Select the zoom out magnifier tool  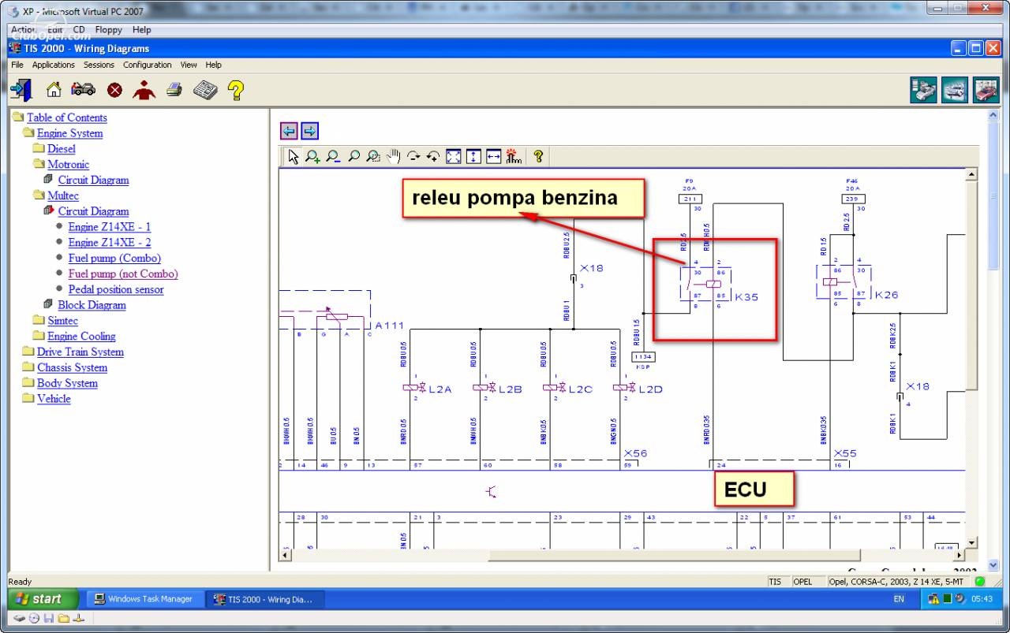333,157
